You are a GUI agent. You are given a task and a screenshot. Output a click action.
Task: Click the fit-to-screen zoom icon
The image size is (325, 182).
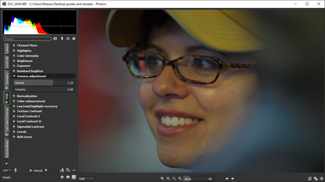[x=174, y=179]
